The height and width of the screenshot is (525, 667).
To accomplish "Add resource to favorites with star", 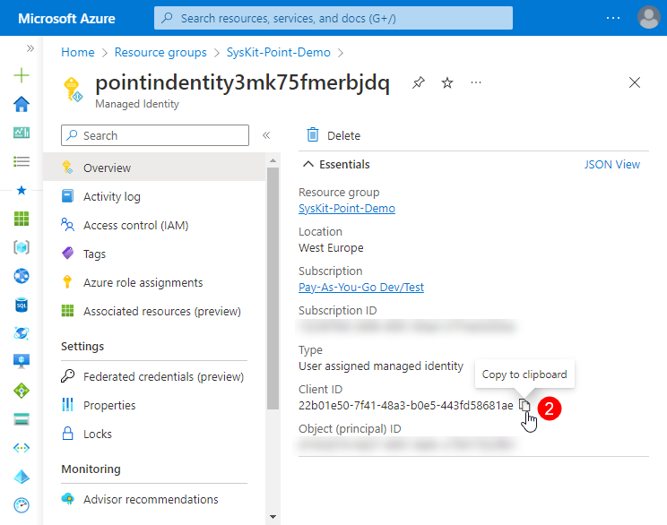I will (447, 82).
